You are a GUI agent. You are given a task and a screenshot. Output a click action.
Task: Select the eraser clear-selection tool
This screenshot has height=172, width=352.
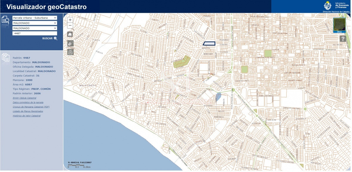(70, 43)
